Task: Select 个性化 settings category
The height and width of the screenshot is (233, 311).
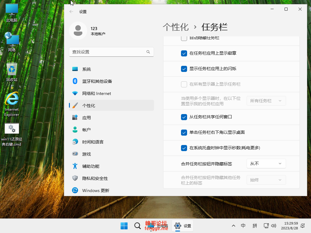Action: pos(111,105)
